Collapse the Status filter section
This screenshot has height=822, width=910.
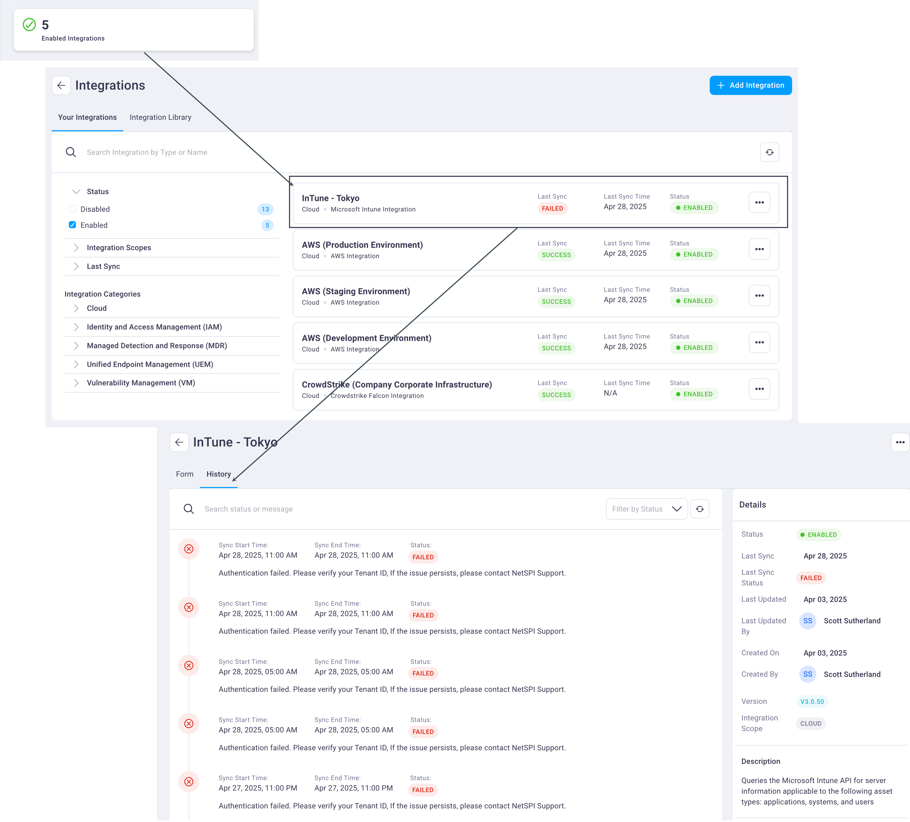[x=76, y=192]
